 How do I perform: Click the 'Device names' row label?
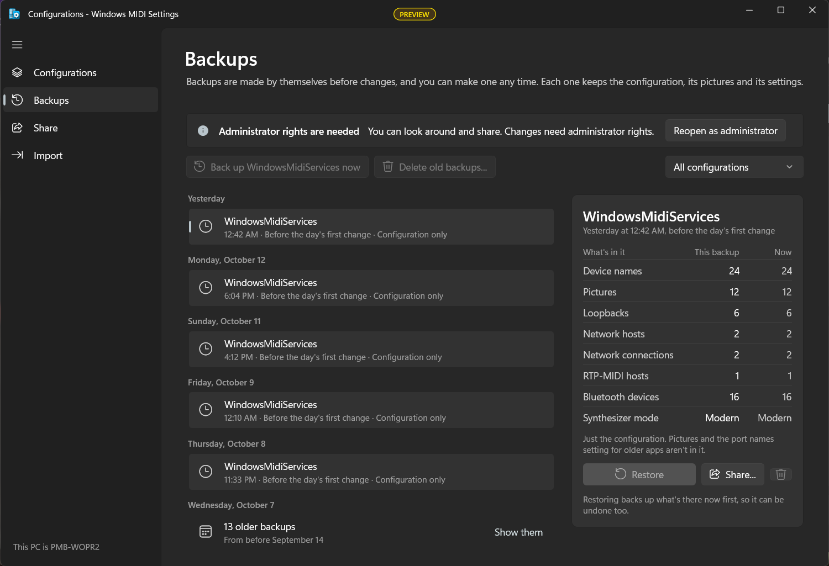pyautogui.click(x=612, y=271)
